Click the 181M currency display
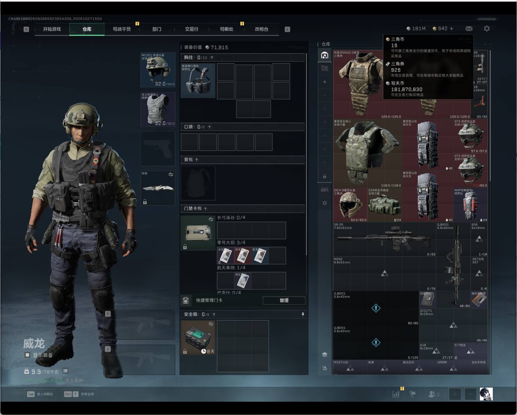The image size is (517, 415). pos(416,29)
